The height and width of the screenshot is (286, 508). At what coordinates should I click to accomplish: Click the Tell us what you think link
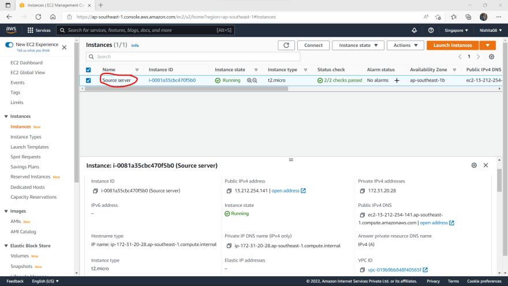(33, 51)
